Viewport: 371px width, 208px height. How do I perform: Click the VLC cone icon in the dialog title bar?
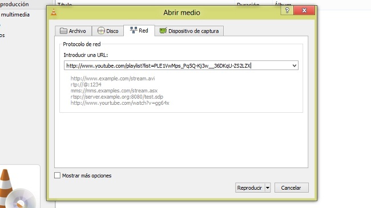click(x=54, y=13)
